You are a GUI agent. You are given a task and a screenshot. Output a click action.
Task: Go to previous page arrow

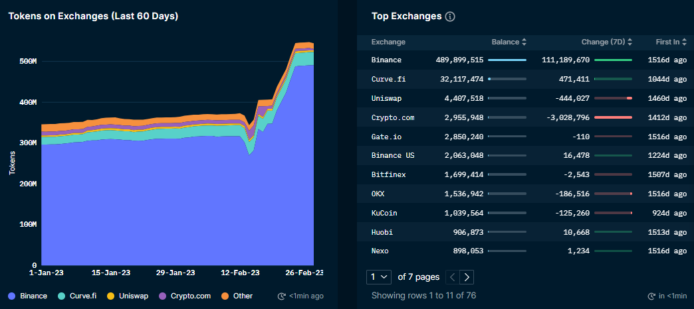point(452,277)
